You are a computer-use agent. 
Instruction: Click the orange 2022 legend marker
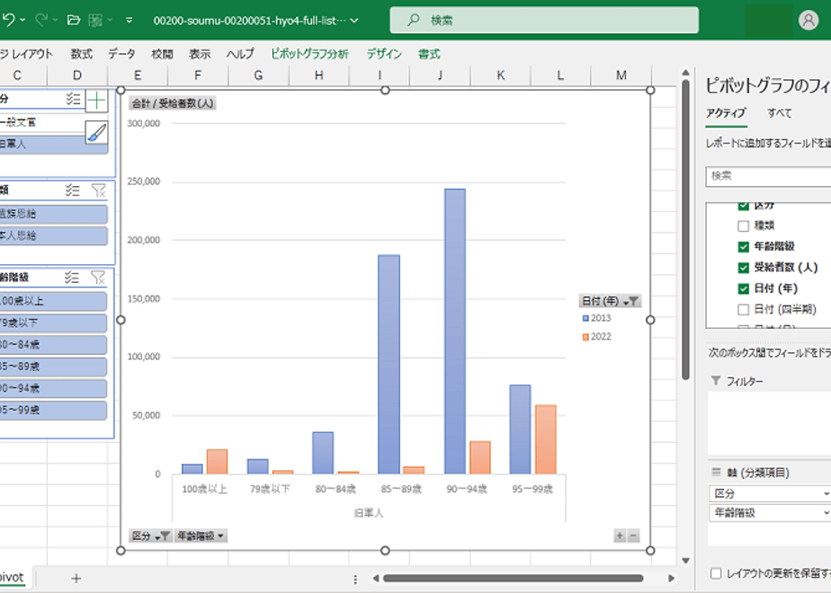[585, 337]
